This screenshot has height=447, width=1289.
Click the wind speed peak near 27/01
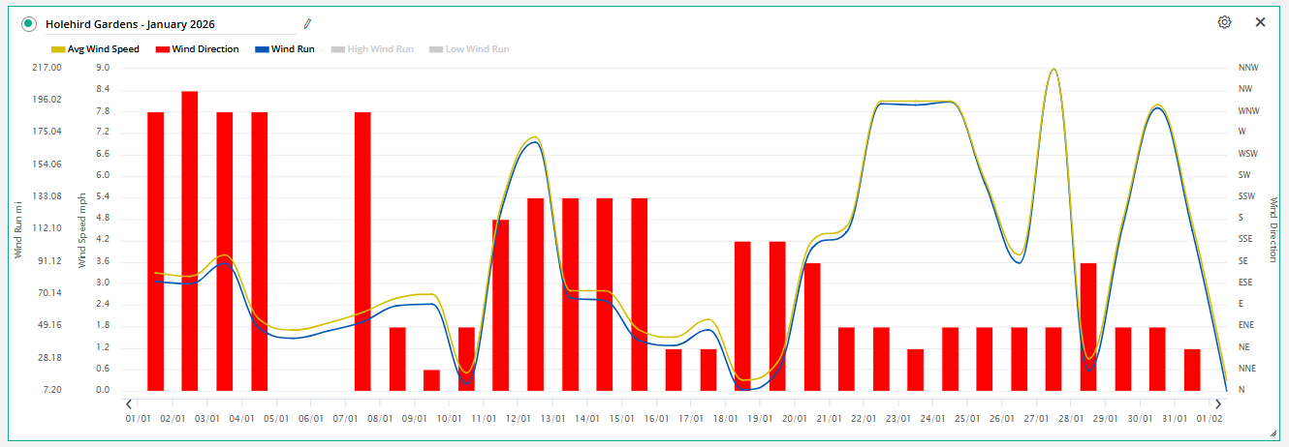tap(1053, 70)
